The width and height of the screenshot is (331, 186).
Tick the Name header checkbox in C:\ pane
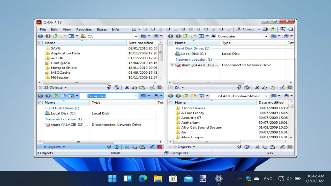pos(41,43)
